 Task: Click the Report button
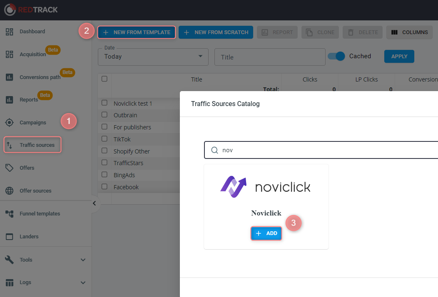(277, 32)
